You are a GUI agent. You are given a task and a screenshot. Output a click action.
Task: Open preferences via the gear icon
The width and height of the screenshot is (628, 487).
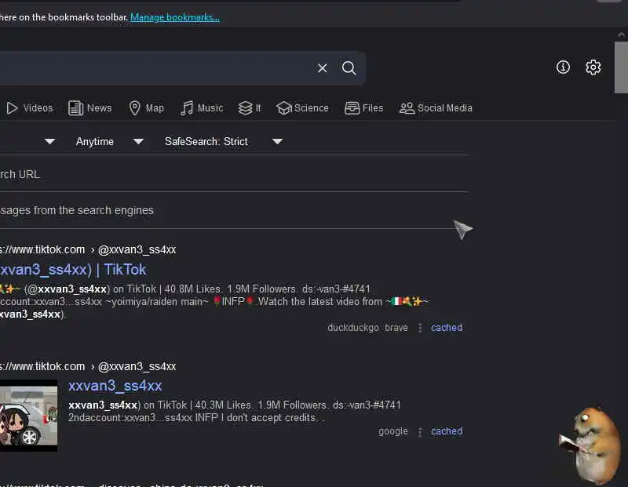593,67
